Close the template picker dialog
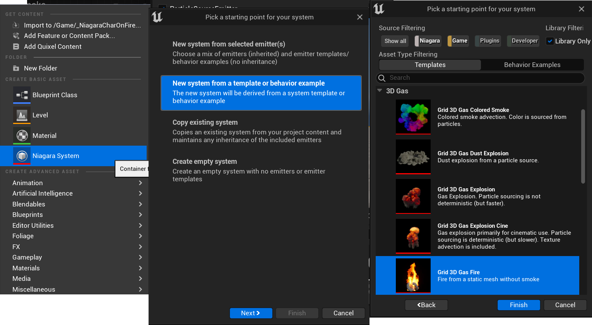This screenshot has height=325, width=592. 582,9
